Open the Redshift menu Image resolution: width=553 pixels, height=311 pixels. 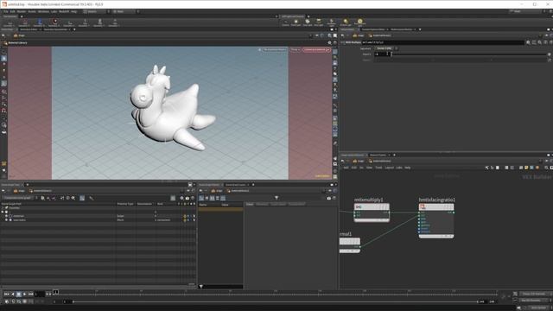click(64, 11)
